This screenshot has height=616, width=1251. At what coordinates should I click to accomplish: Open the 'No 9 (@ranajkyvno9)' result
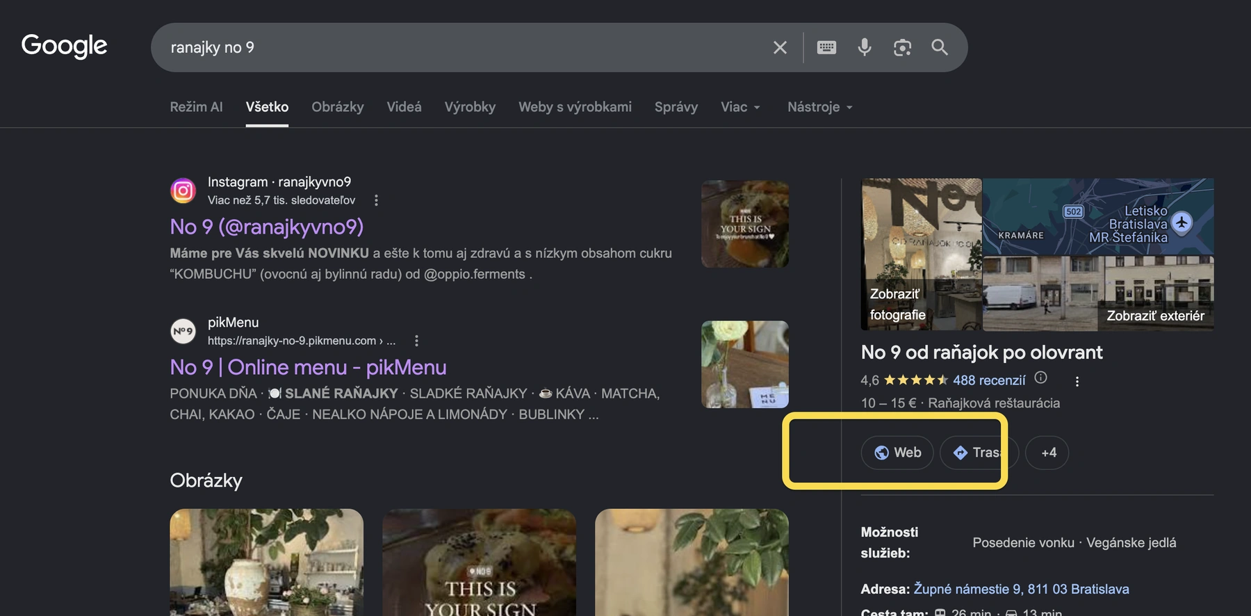[x=267, y=227]
